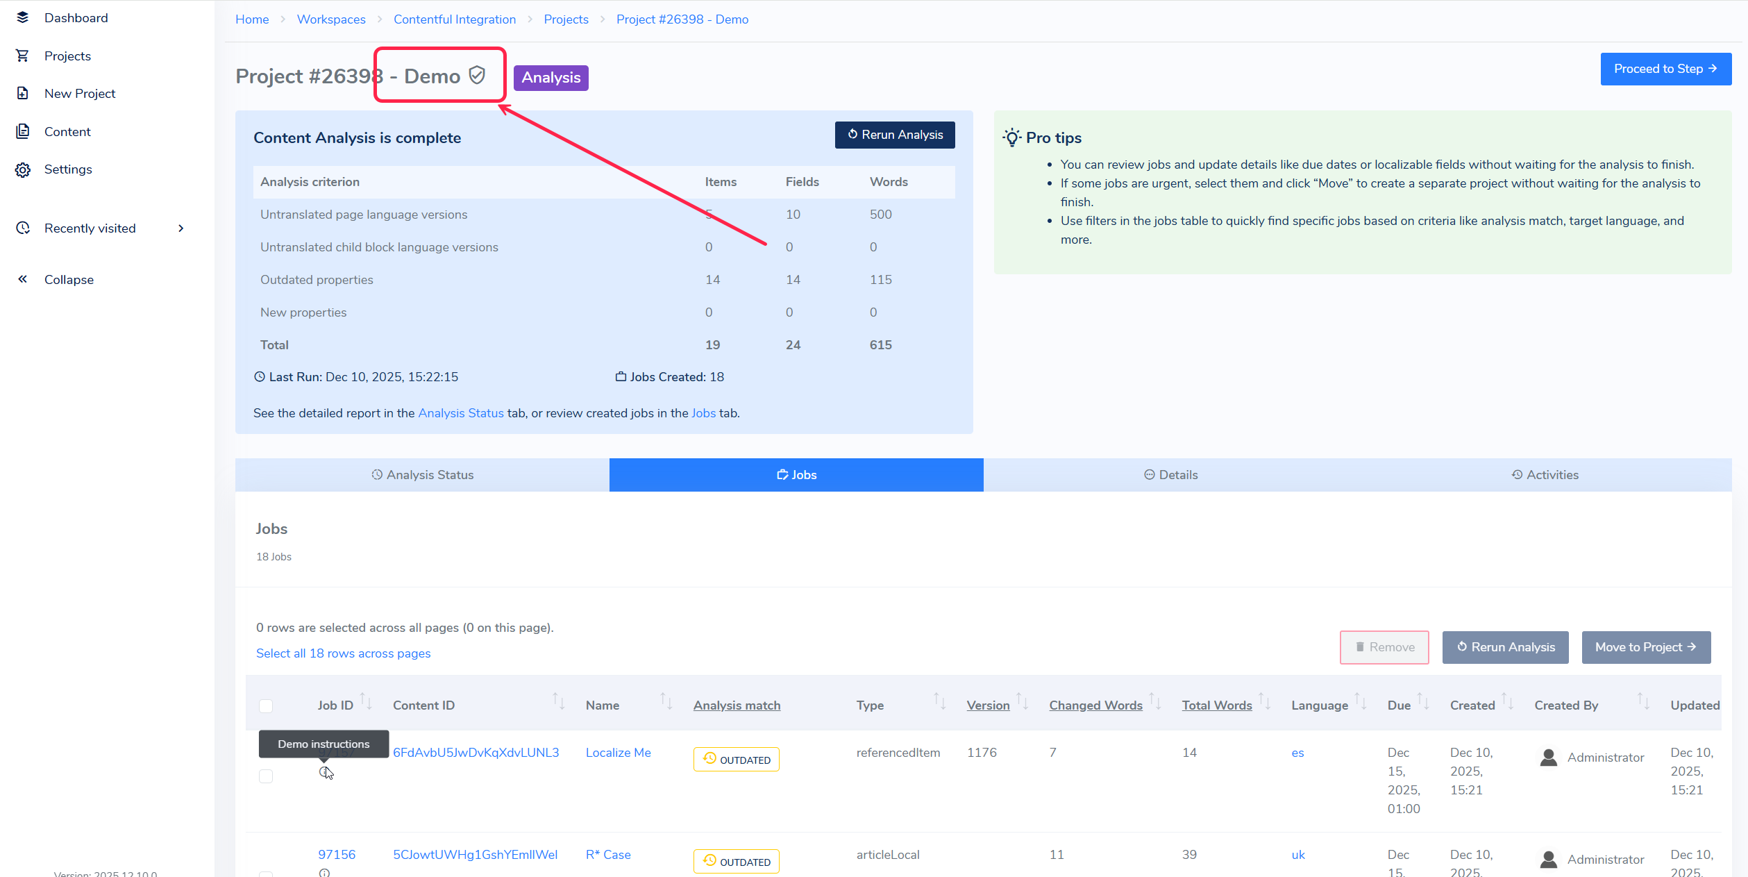Check the Localize Me job row checkbox
This screenshot has height=877, width=1748.
click(x=266, y=776)
